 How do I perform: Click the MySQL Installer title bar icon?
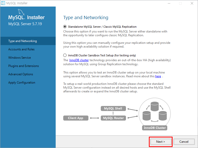3,3
